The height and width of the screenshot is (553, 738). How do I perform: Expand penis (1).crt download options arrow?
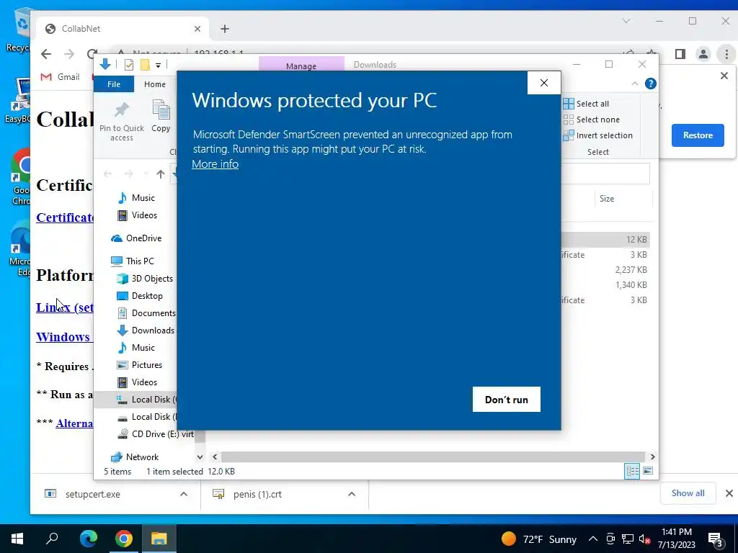coord(352,494)
